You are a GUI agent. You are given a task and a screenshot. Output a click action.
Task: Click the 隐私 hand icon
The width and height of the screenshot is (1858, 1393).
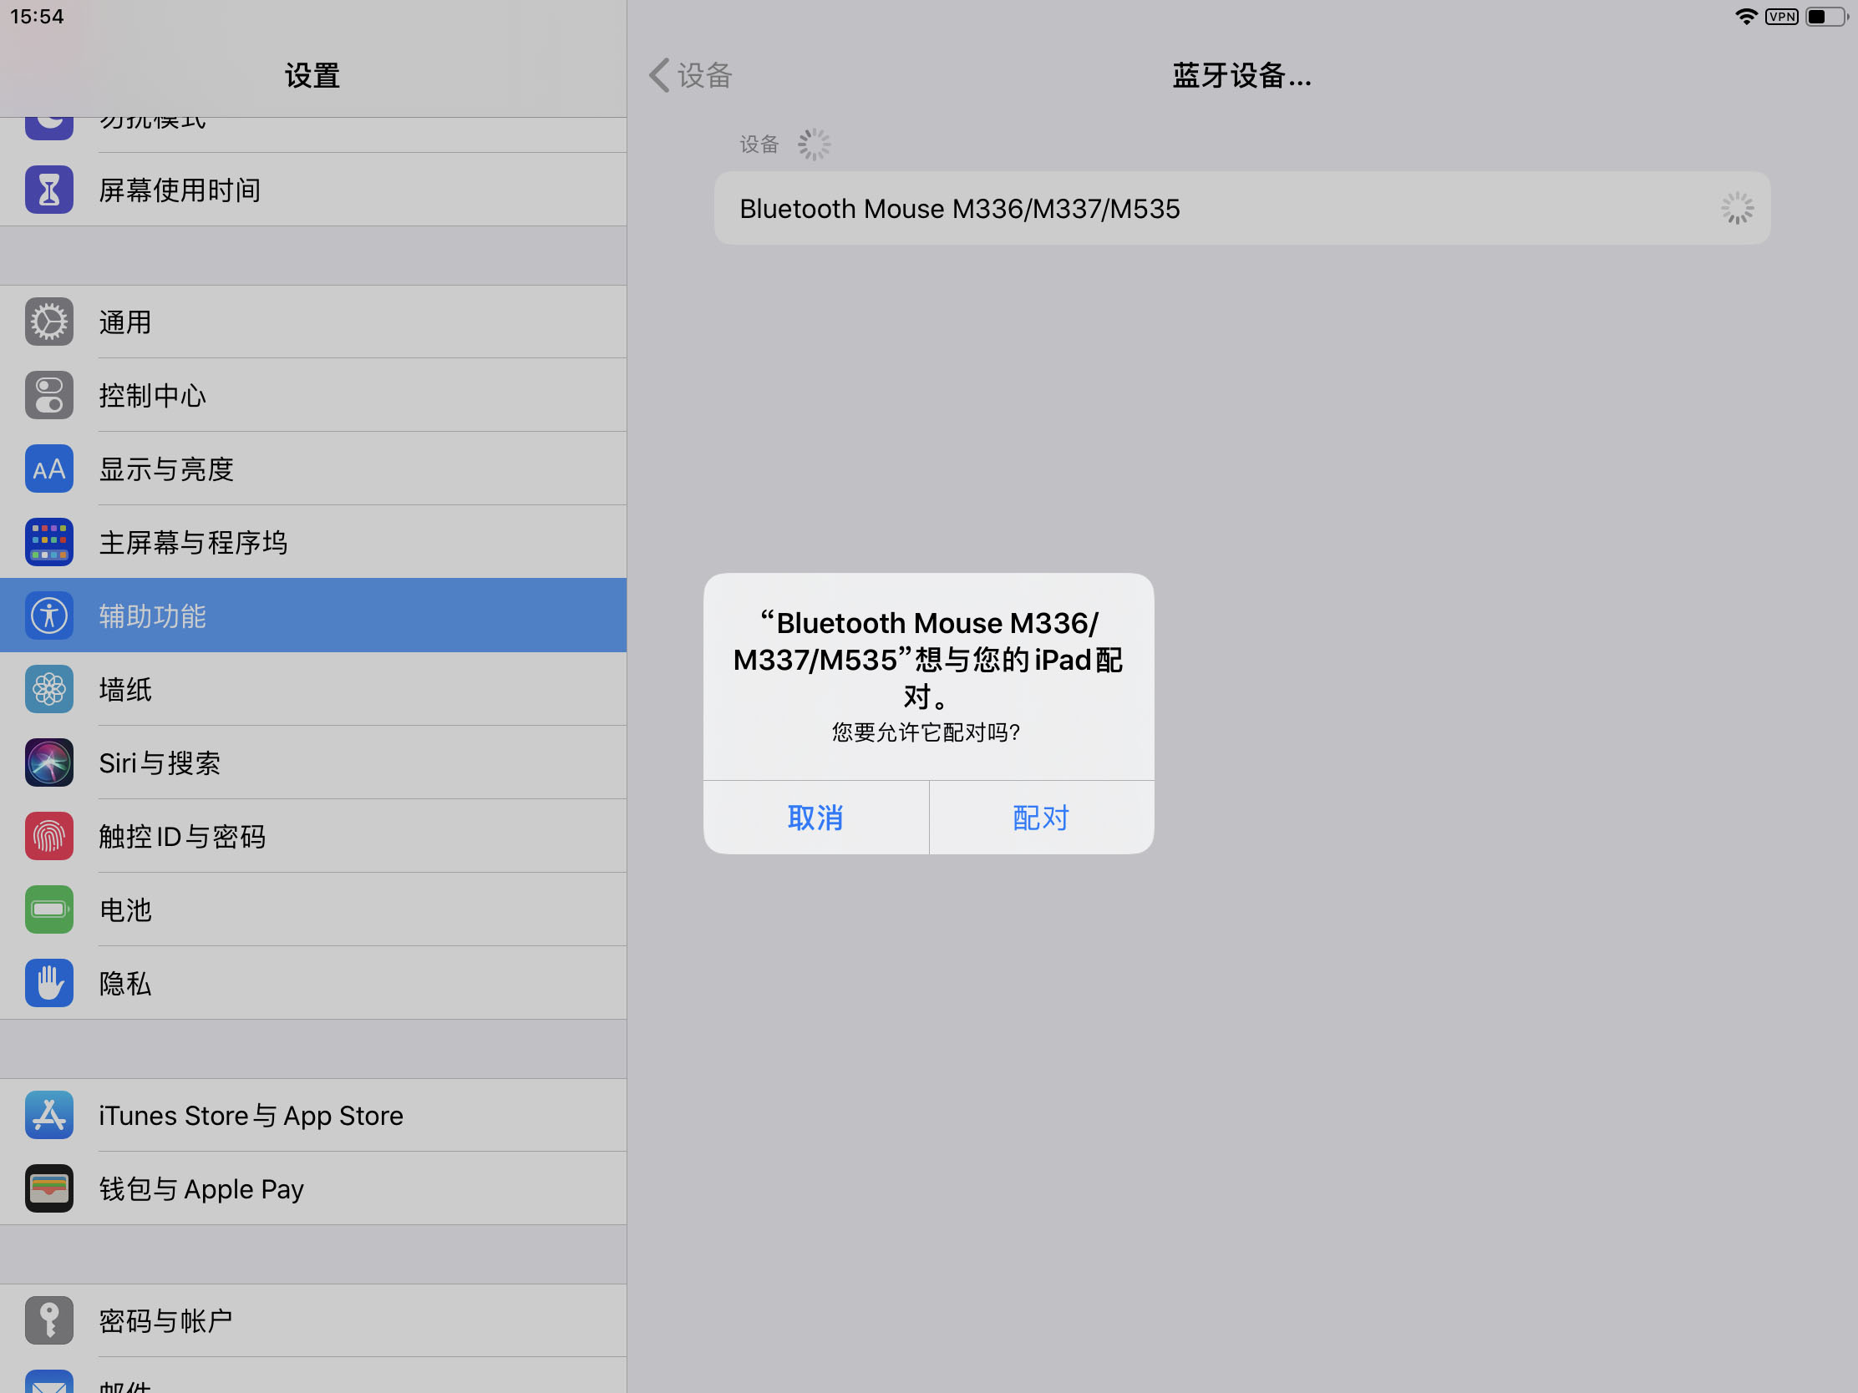coord(48,982)
